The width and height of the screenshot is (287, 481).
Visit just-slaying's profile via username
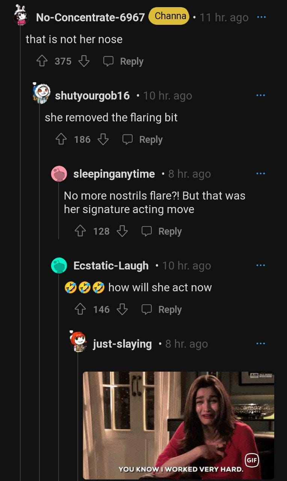(x=122, y=344)
